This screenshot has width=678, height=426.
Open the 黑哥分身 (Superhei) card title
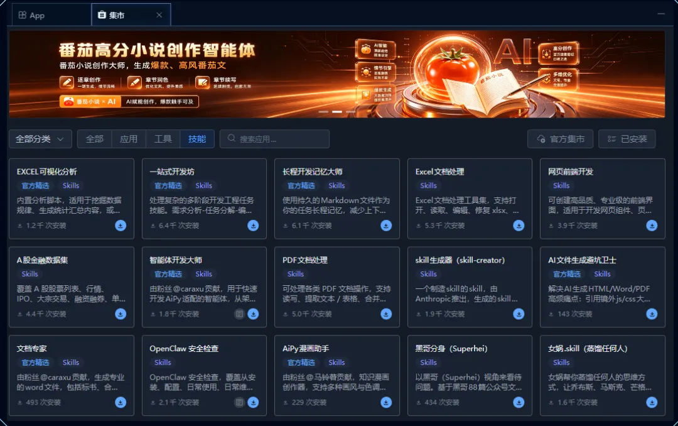coord(451,349)
